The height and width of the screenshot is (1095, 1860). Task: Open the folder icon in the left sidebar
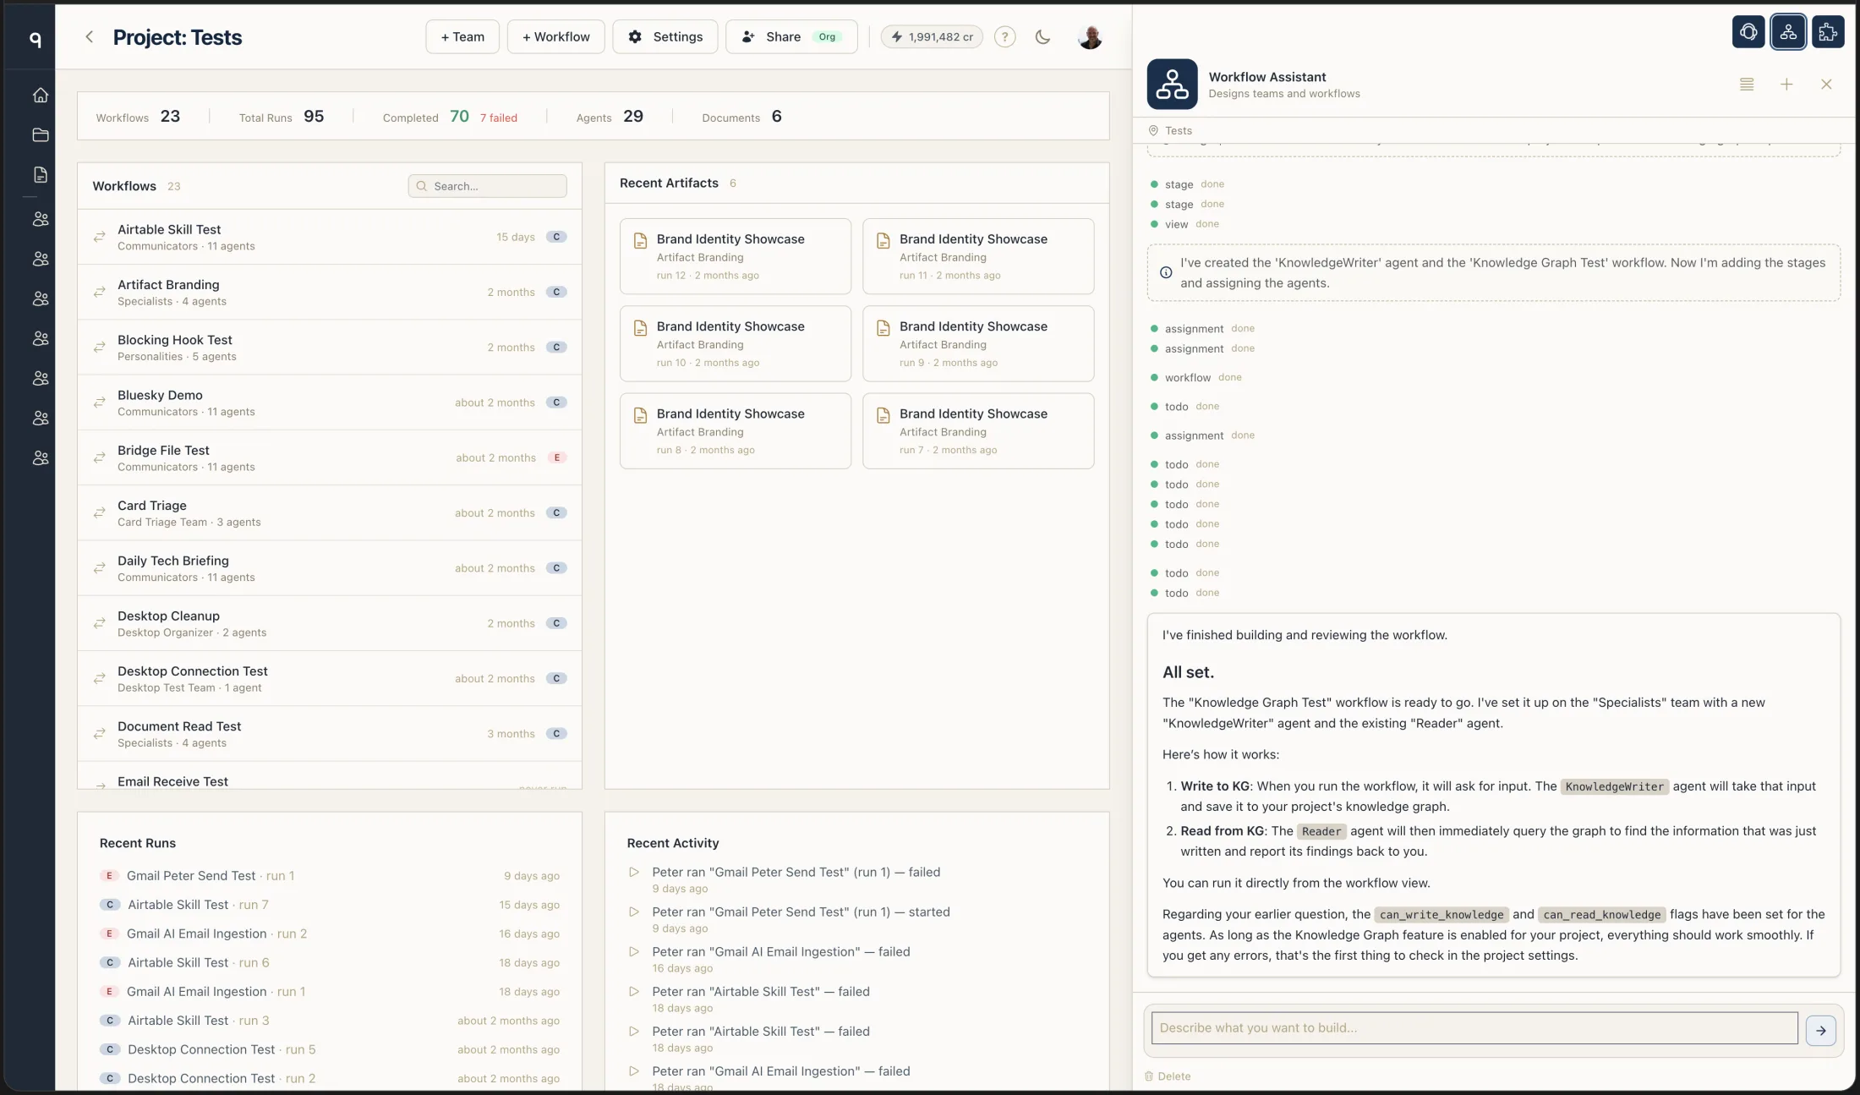pyautogui.click(x=40, y=134)
